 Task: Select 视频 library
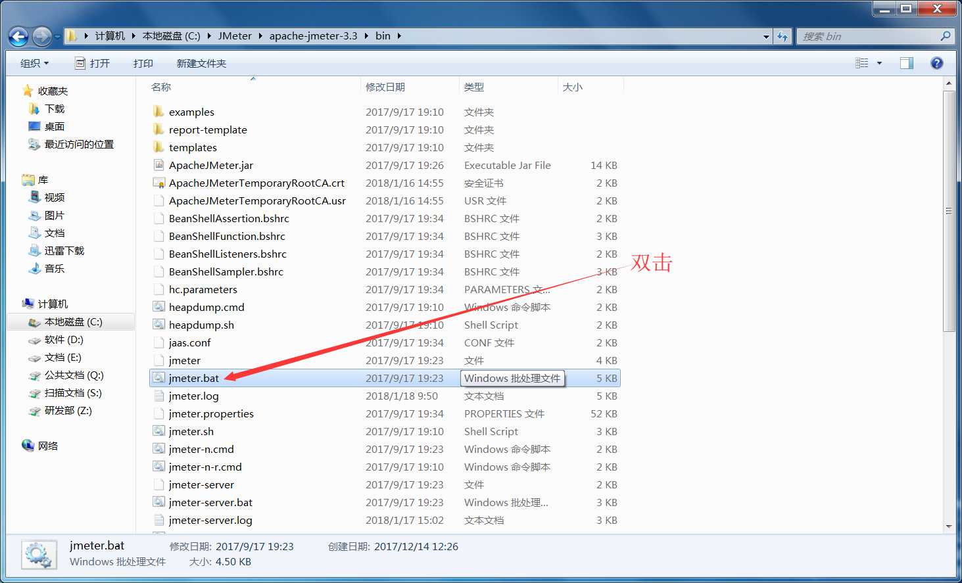55,197
